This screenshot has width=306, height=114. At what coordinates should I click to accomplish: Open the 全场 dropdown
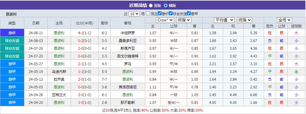pos(284,20)
